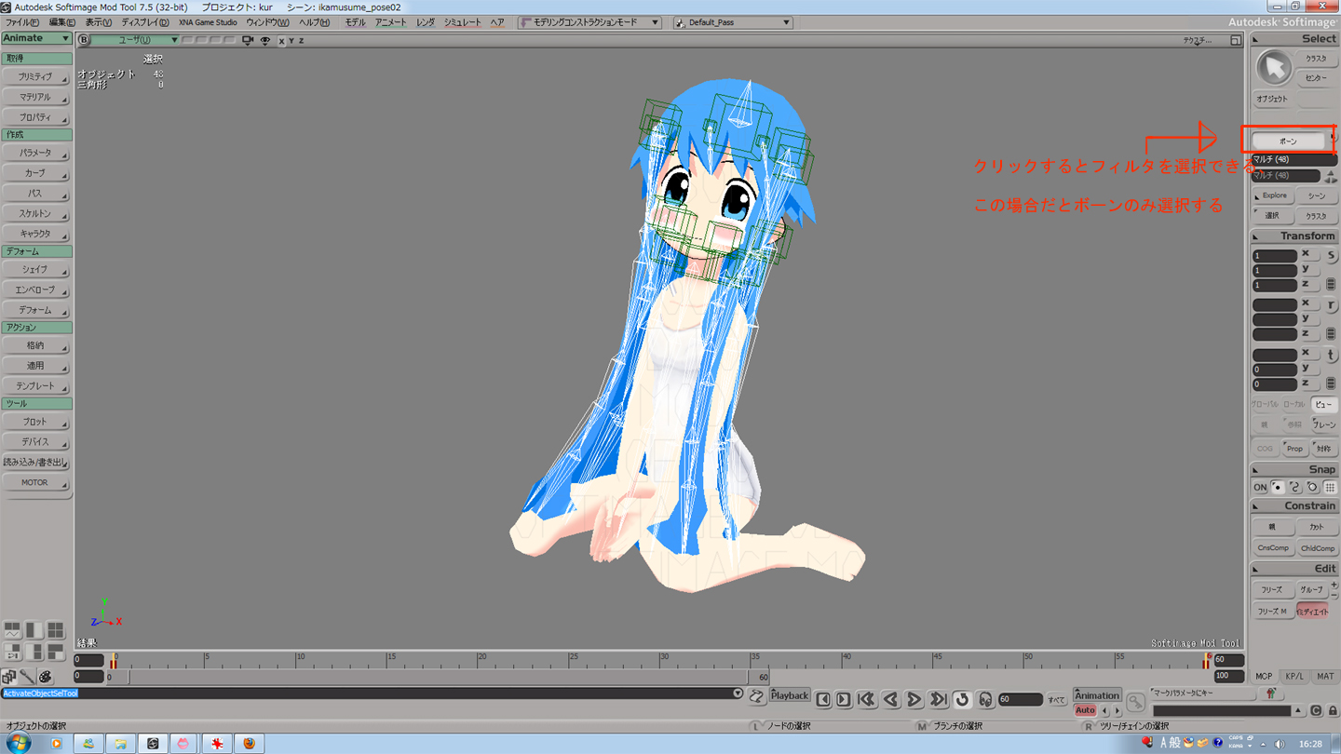
Task: Click the ChldComp constrain button
Action: coord(1318,547)
